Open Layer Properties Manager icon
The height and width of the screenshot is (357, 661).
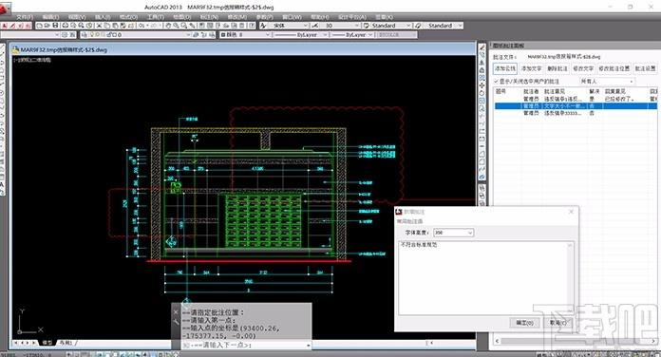tap(85, 34)
